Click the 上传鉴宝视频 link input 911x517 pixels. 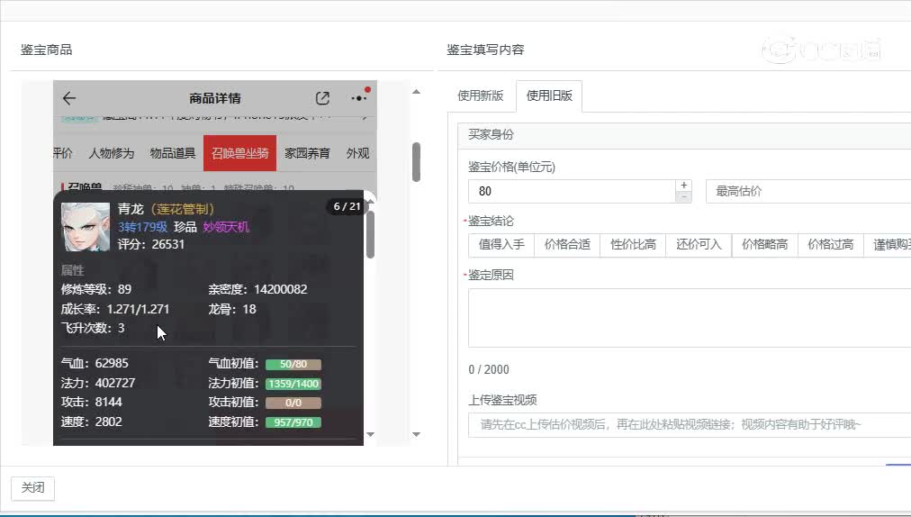pos(690,424)
